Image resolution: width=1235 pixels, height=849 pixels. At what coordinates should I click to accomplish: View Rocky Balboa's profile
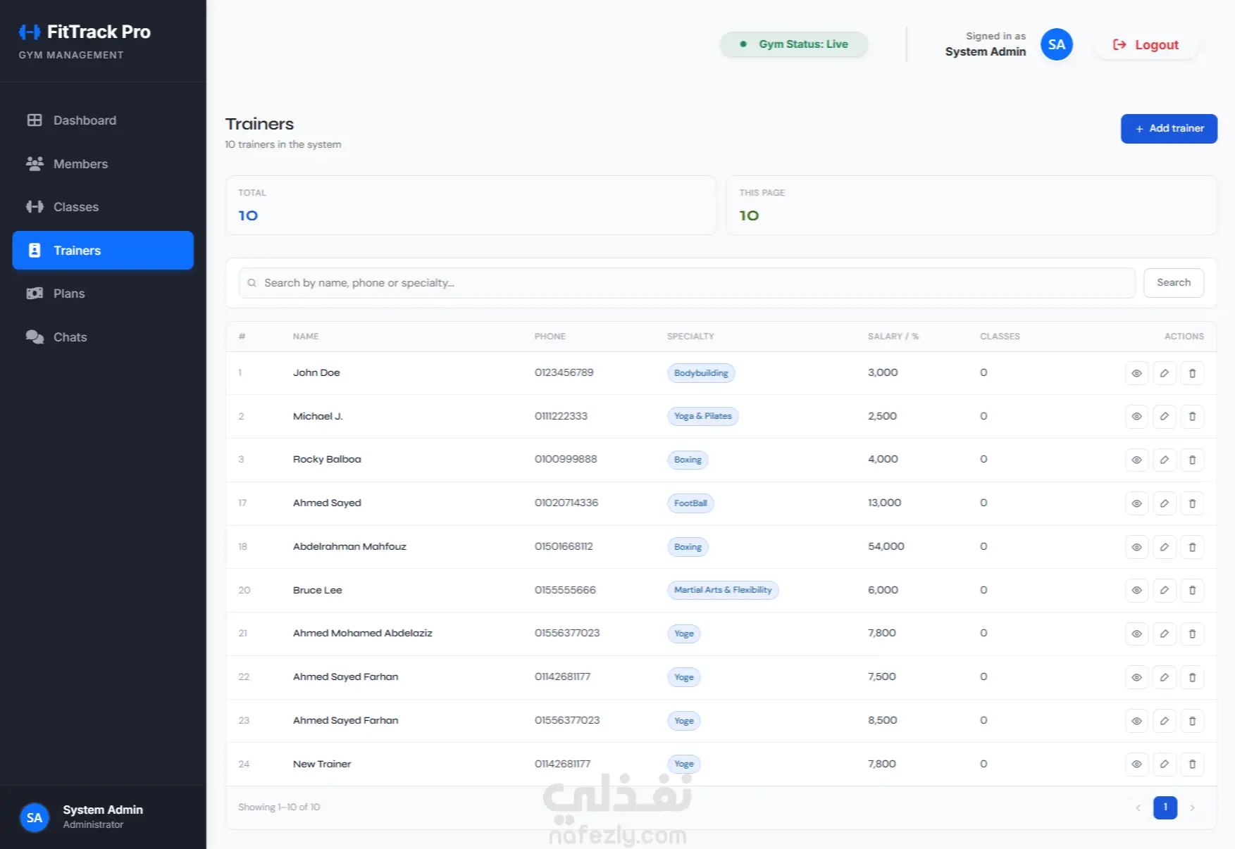[x=1136, y=460]
